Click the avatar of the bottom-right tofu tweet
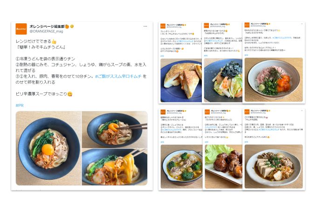The width and height of the screenshot is (317, 212). [247, 112]
